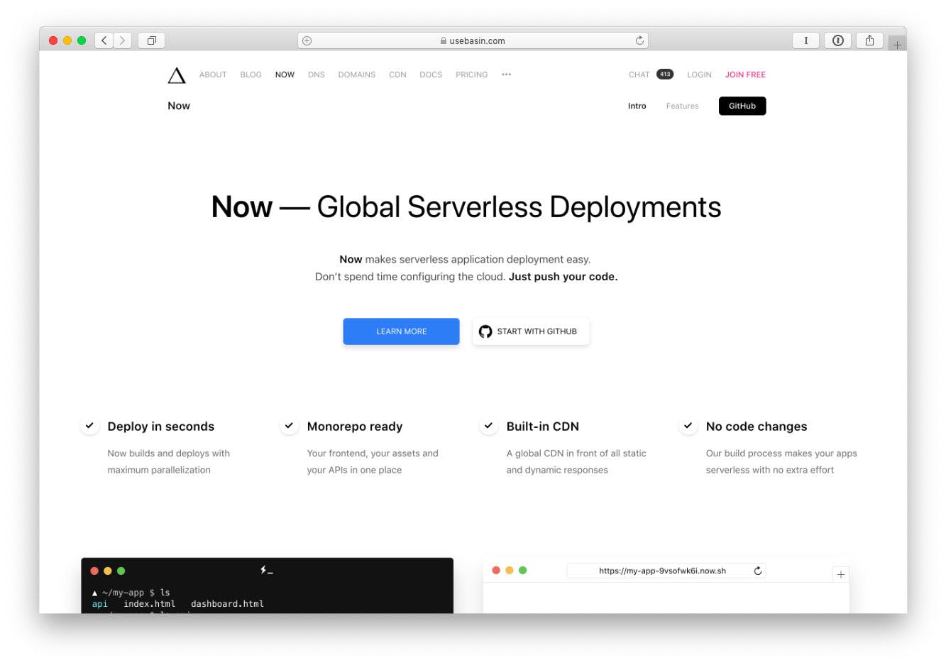Click 'Just push your code.' text

[563, 277]
